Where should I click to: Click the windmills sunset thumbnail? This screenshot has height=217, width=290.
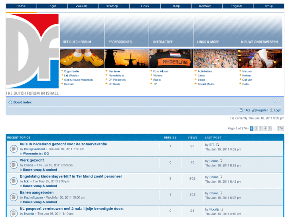(126, 59)
